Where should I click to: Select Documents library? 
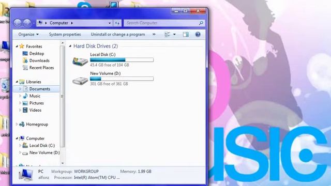(40, 89)
